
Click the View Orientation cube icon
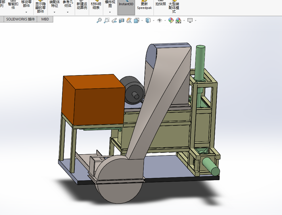(x=137, y=20)
